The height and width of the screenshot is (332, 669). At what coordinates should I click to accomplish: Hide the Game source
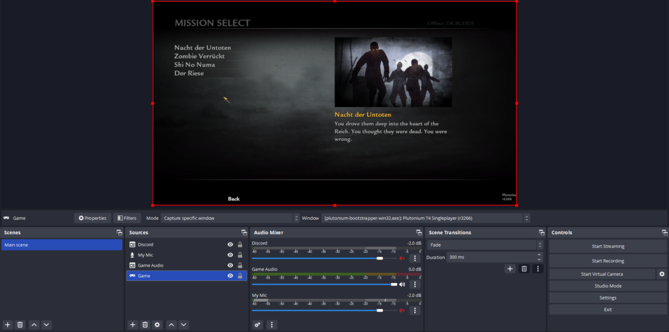click(x=231, y=276)
